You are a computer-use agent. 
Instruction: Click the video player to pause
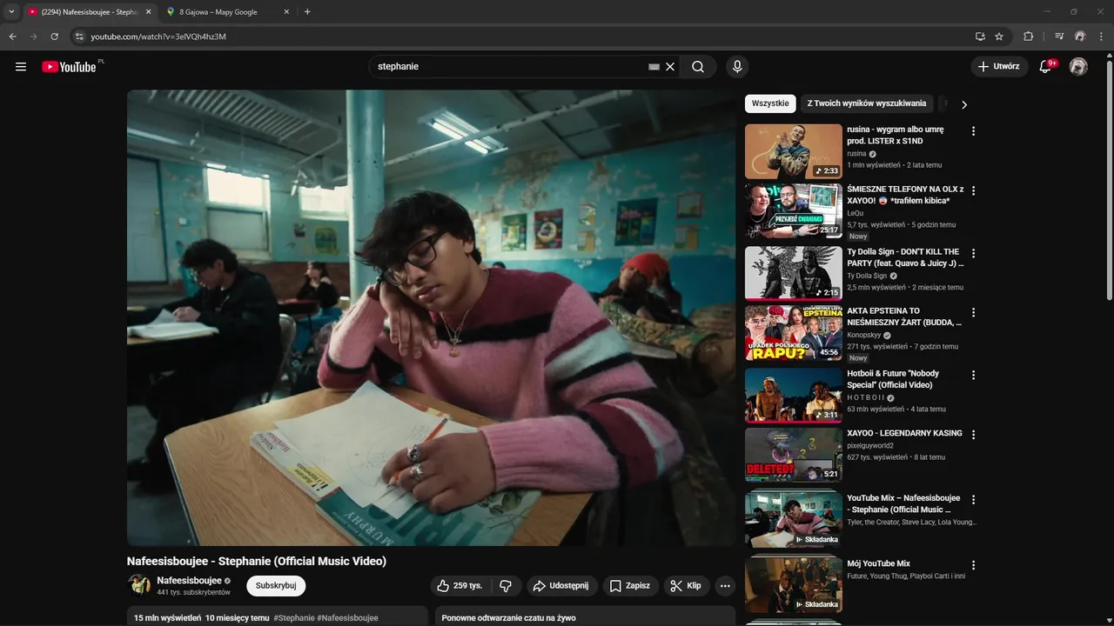coord(431,318)
